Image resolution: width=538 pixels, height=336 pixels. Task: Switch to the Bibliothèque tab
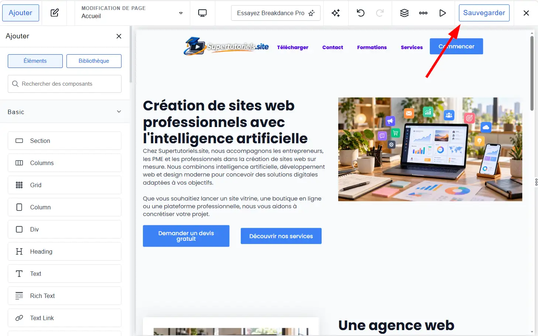click(94, 61)
